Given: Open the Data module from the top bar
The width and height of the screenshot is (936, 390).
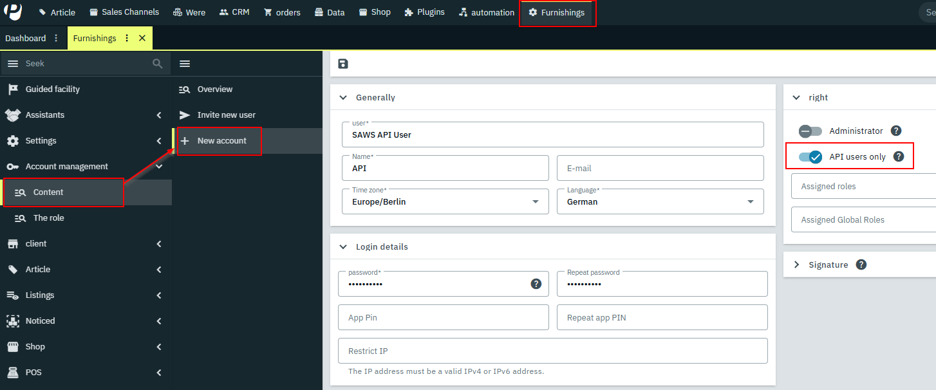Looking at the screenshot, I should [x=329, y=12].
